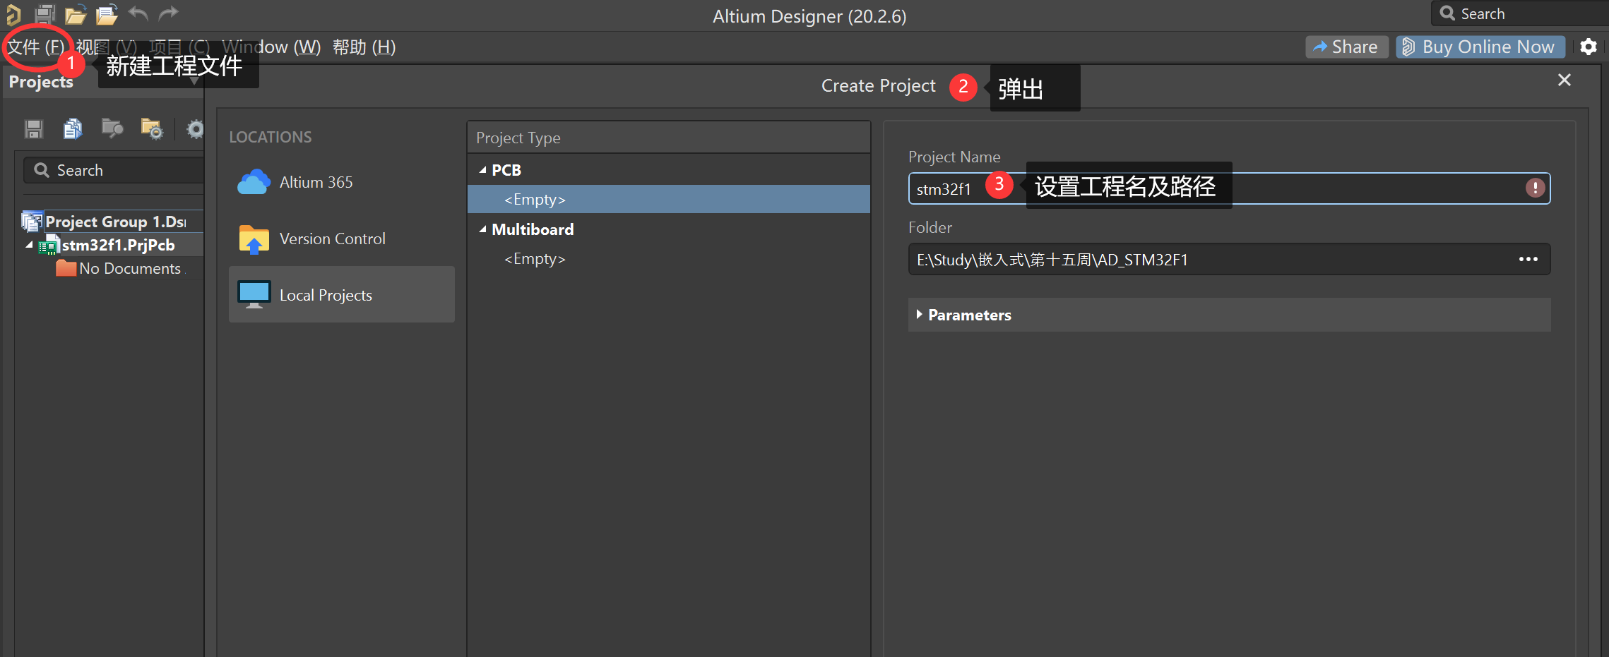Open the 帮助 (H) menu
Image resolution: width=1609 pixels, height=657 pixels.
point(364,47)
